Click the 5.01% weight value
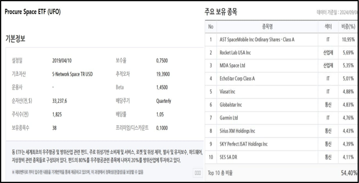This screenshot has width=359, height=183. (x=349, y=79)
